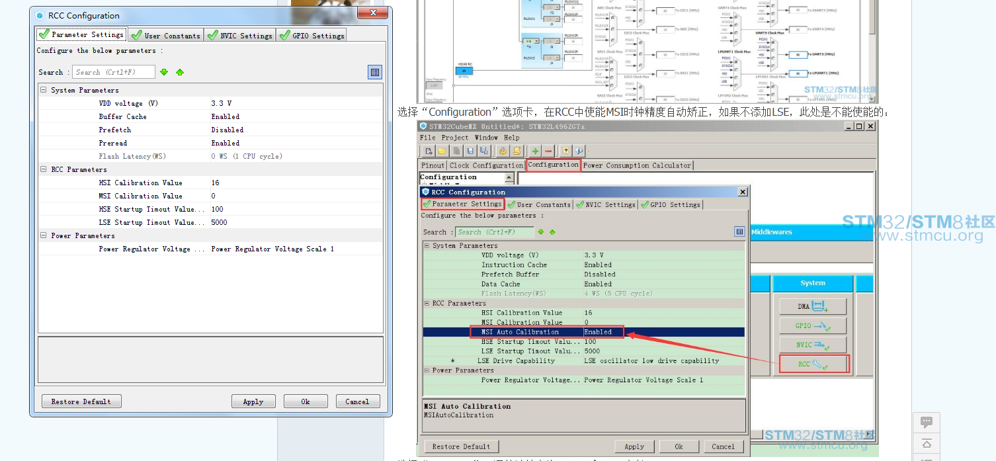Click the search field in embedded RCC dialog
Screen dimensions: 996x461
495,232
